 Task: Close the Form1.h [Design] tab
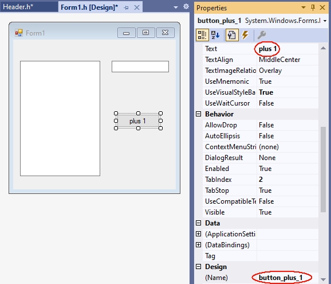137,7
